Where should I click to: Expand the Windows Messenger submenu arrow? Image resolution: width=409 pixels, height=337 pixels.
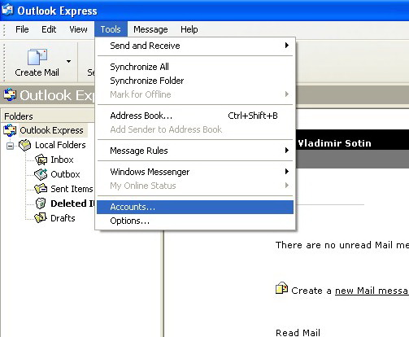click(x=287, y=172)
